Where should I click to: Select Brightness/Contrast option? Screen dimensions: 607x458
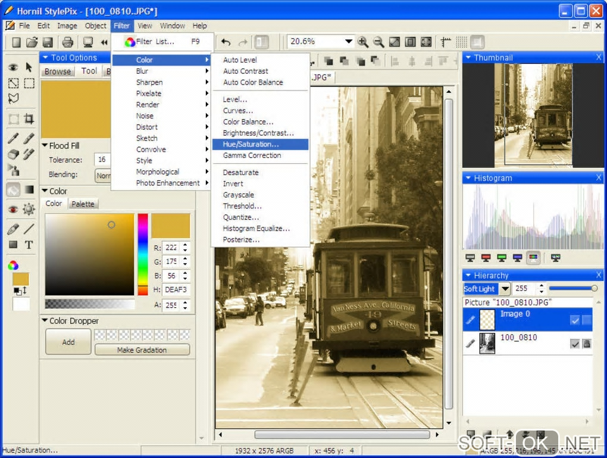coord(261,133)
